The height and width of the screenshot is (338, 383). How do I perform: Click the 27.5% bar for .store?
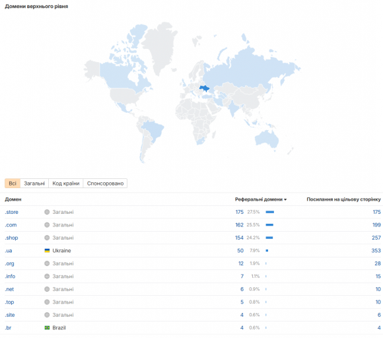270,212
